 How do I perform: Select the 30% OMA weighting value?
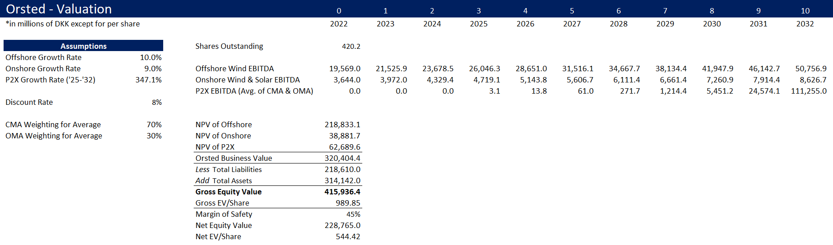click(154, 136)
